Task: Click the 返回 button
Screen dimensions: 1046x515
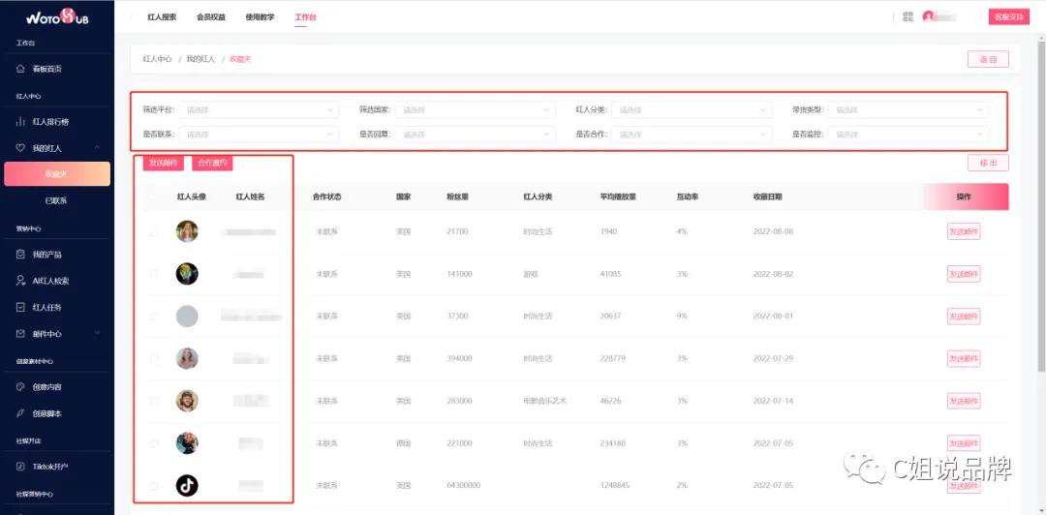Action: pos(988,59)
